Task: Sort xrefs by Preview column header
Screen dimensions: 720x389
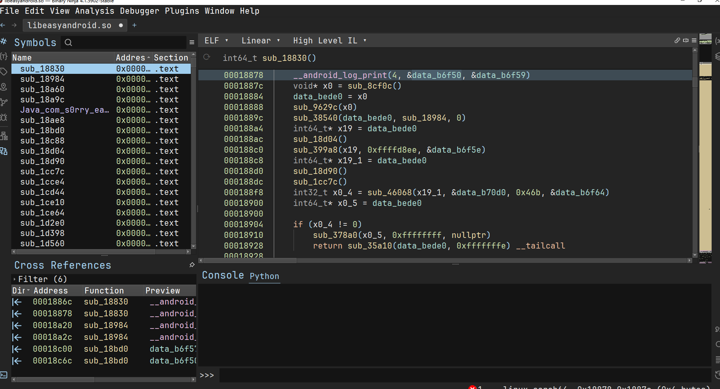Action: 170,291
